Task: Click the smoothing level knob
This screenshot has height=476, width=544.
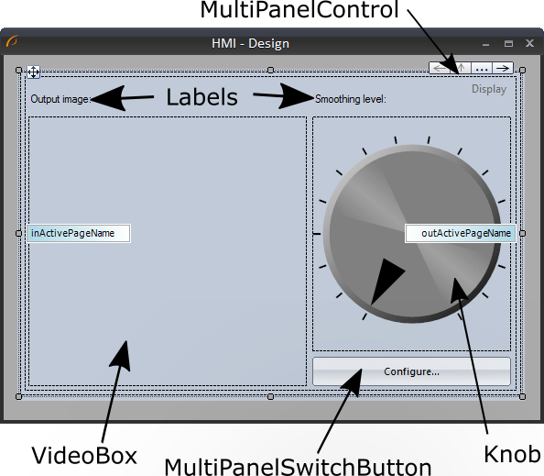Action: pyautogui.click(x=412, y=234)
